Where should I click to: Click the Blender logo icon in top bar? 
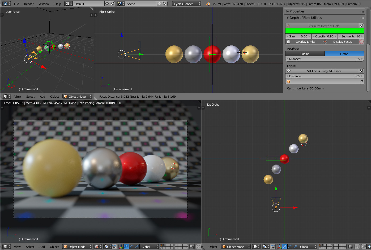point(208,4)
